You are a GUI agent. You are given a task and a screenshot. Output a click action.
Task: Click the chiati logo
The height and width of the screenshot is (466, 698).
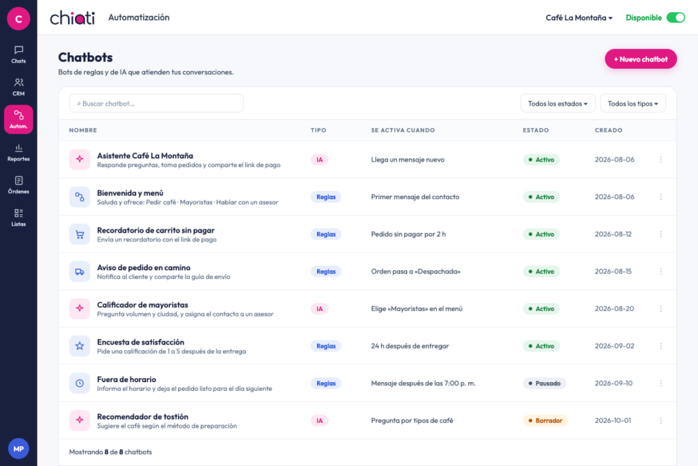[72, 17]
